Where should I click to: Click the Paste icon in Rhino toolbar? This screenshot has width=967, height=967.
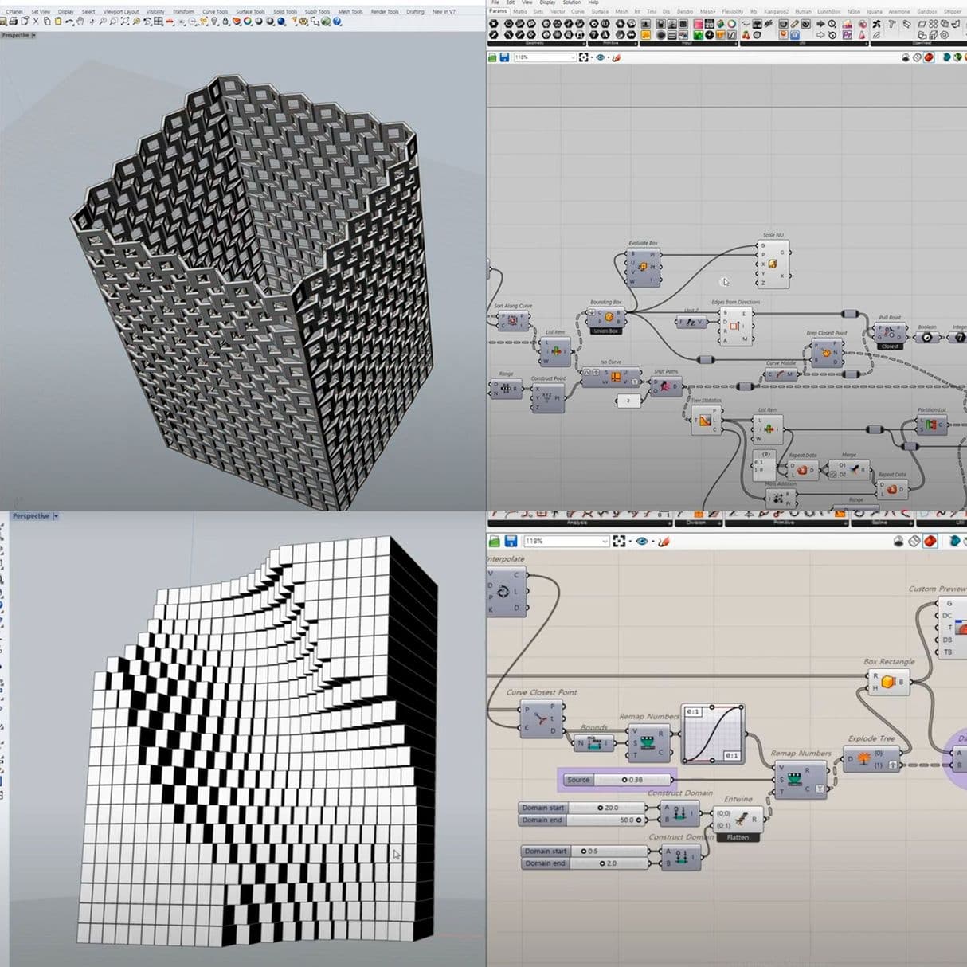click(58, 22)
